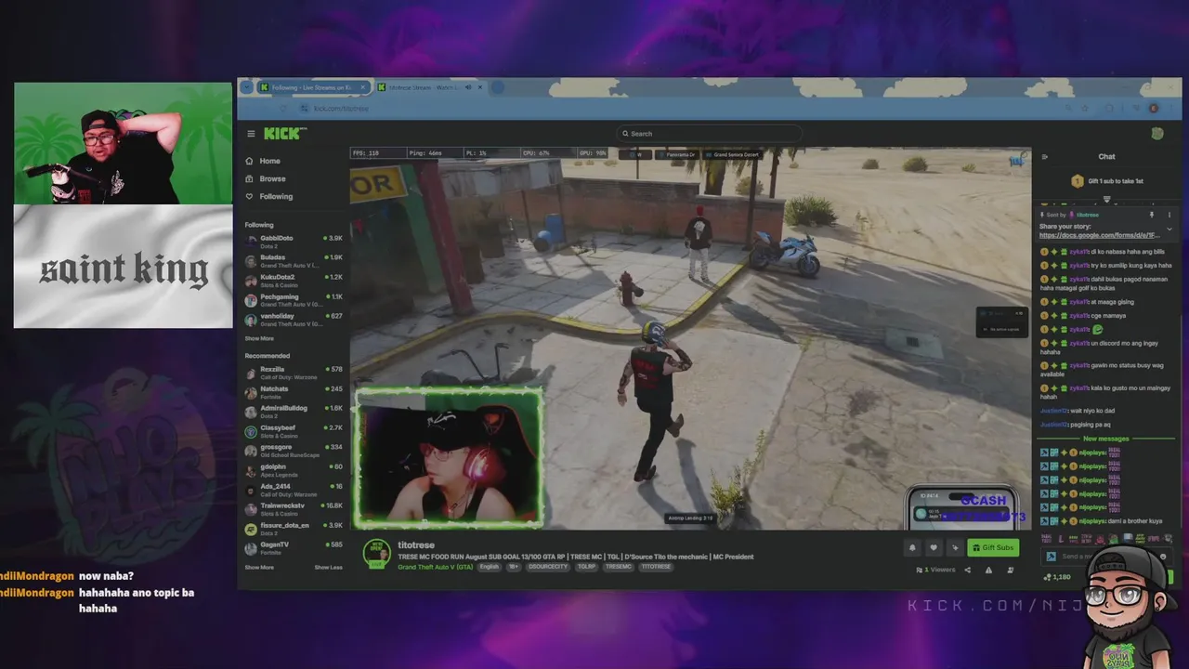Open the Natchats recommended channel
The height and width of the screenshot is (669, 1189).
tap(294, 391)
